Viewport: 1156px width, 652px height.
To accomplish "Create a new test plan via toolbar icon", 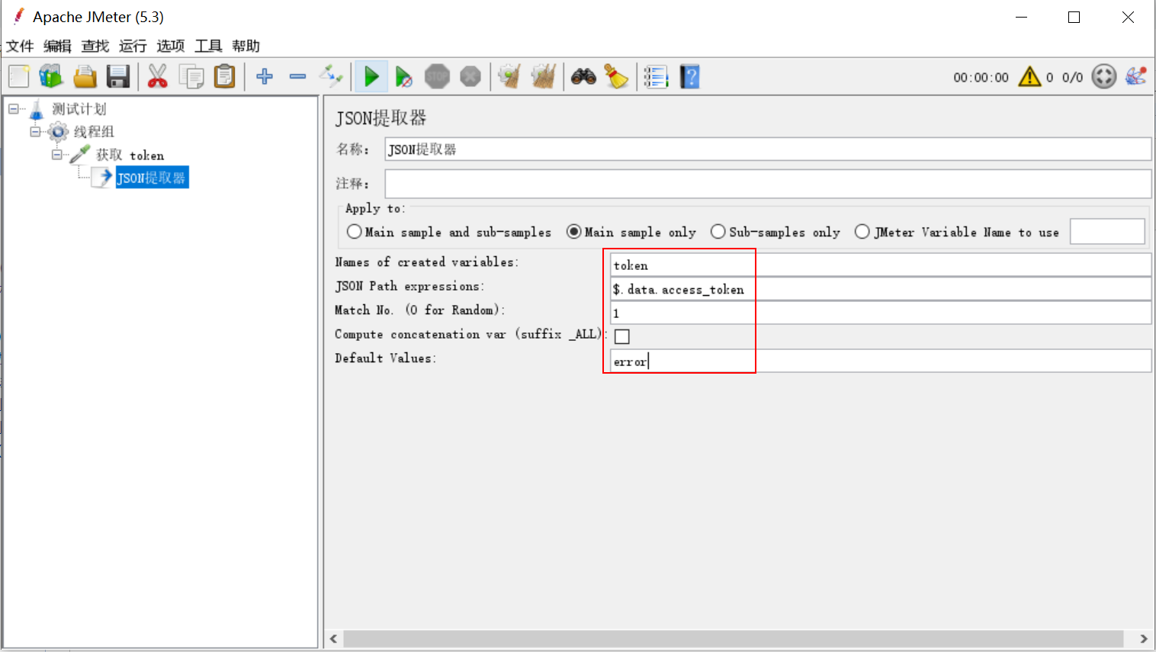I will click(x=19, y=76).
